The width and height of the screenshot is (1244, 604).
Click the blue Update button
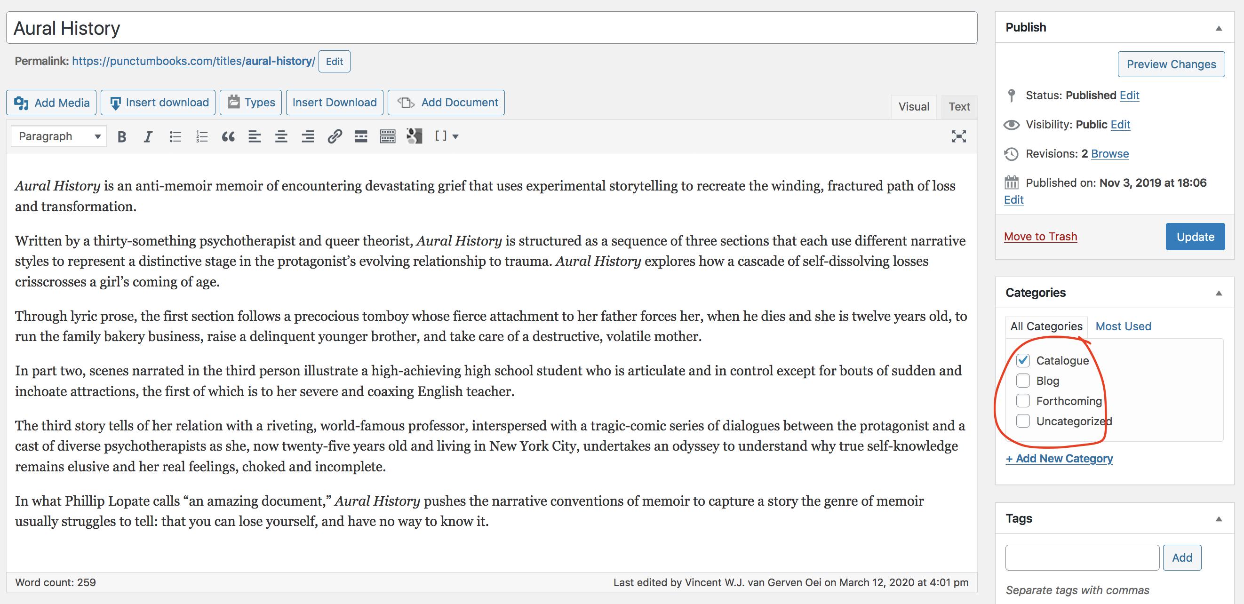click(x=1195, y=237)
